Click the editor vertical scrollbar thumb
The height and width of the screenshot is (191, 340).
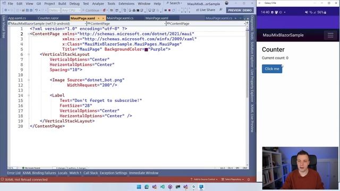[247, 64]
